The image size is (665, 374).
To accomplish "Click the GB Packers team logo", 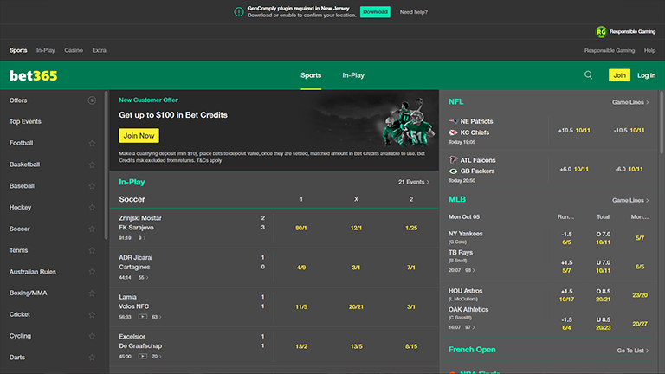I will 453,171.
